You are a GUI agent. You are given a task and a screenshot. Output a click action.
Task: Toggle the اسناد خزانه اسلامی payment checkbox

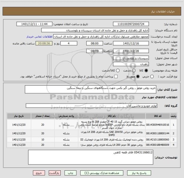pos(116,77)
